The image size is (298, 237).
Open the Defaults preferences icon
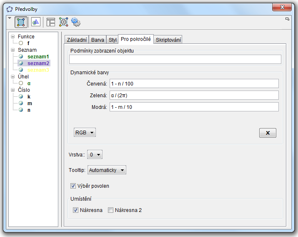coord(63,22)
